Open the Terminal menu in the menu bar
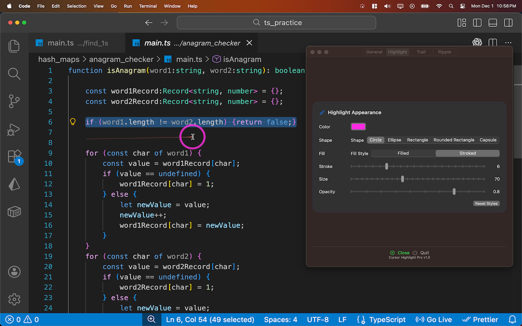 pos(148,6)
